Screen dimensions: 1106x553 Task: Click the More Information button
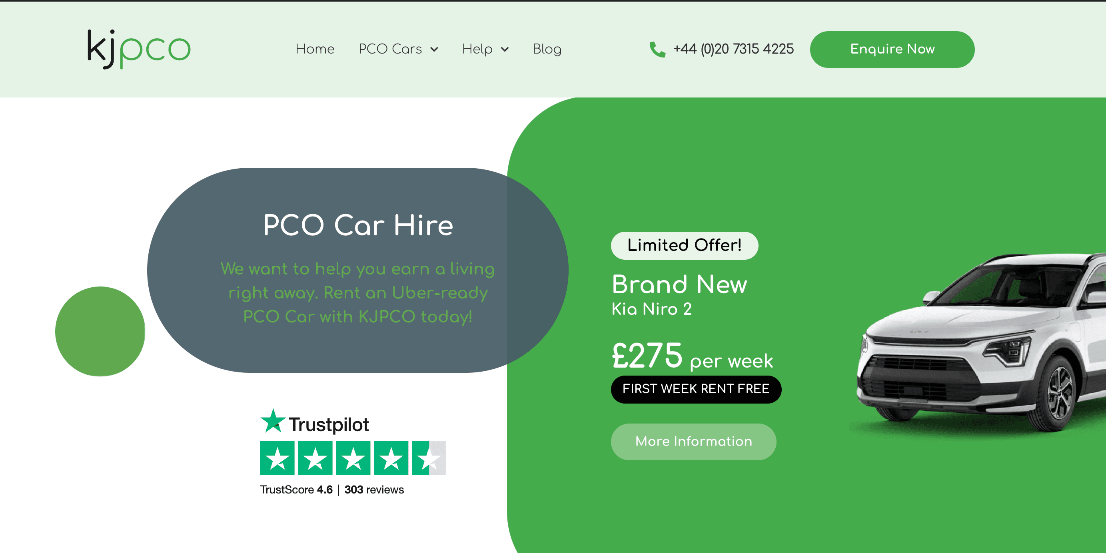(693, 442)
